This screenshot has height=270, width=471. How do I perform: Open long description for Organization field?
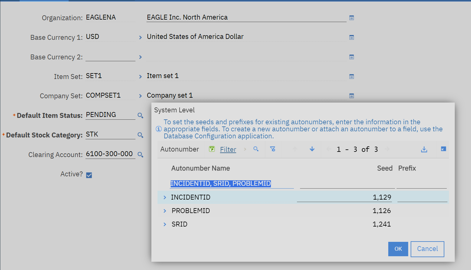pos(352,18)
